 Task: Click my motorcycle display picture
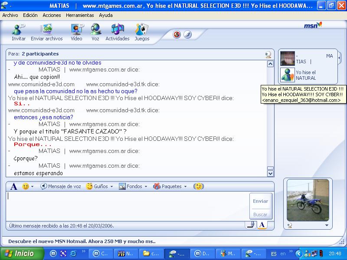point(308,200)
